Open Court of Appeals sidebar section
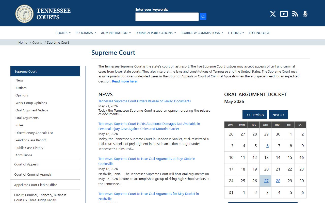Image resolution: width=325 pixels, height=203 pixels. point(45,164)
